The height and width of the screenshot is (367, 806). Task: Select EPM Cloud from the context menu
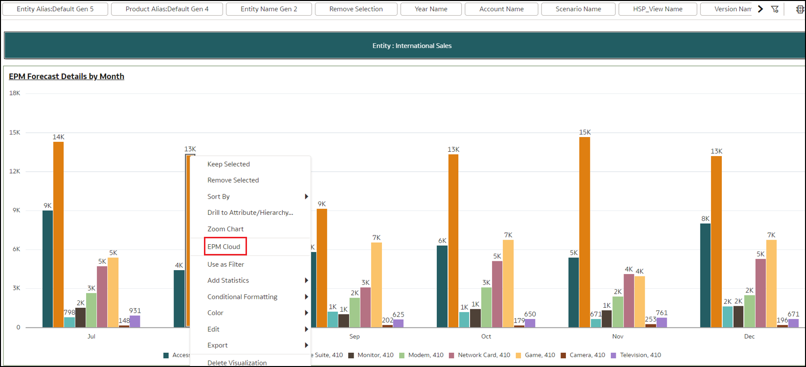pos(224,247)
